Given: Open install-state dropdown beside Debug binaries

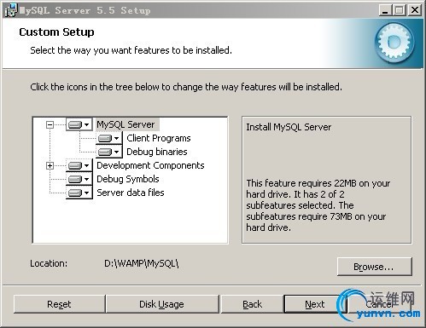Looking at the screenshot, I should (109, 152).
